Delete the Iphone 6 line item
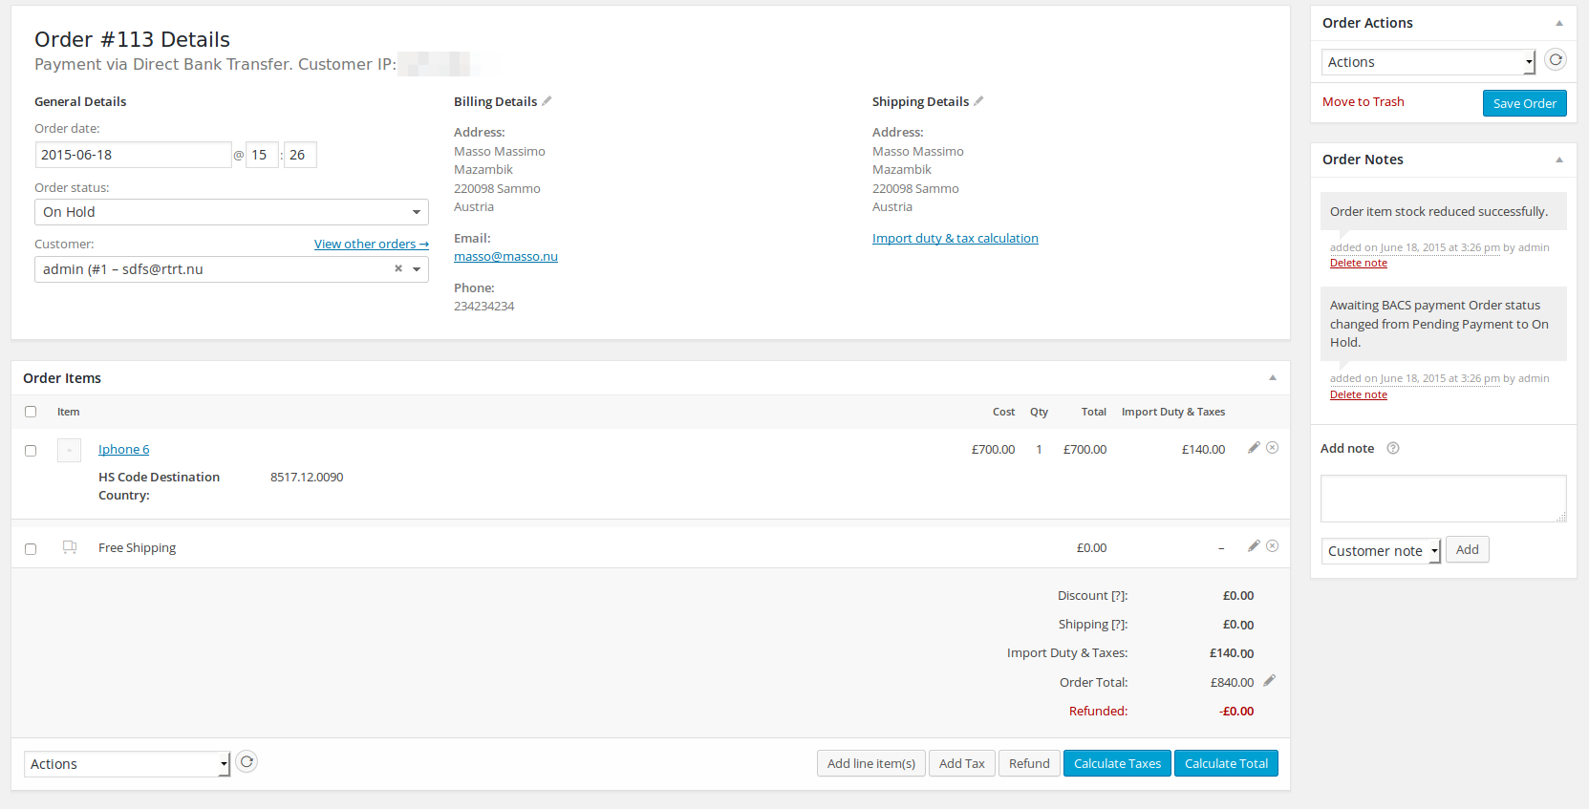Image resolution: width=1589 pixels, height=809 pixels. point(1273,448)
